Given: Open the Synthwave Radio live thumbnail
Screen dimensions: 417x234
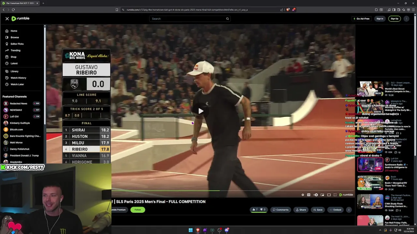Looking at the screenshot, I should (370, 164).
